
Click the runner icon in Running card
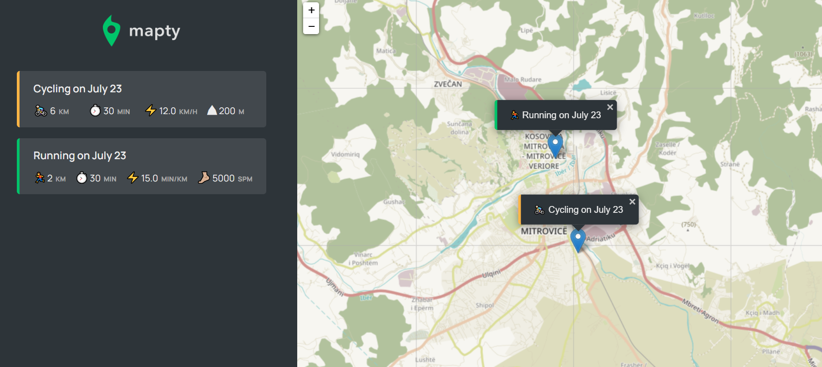coord(40,178)
